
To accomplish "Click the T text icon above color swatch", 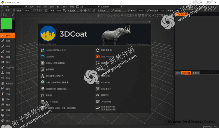I will (x=5, y=14).
